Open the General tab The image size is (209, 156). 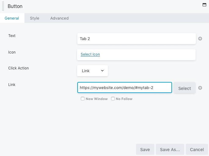click(12, 18)
